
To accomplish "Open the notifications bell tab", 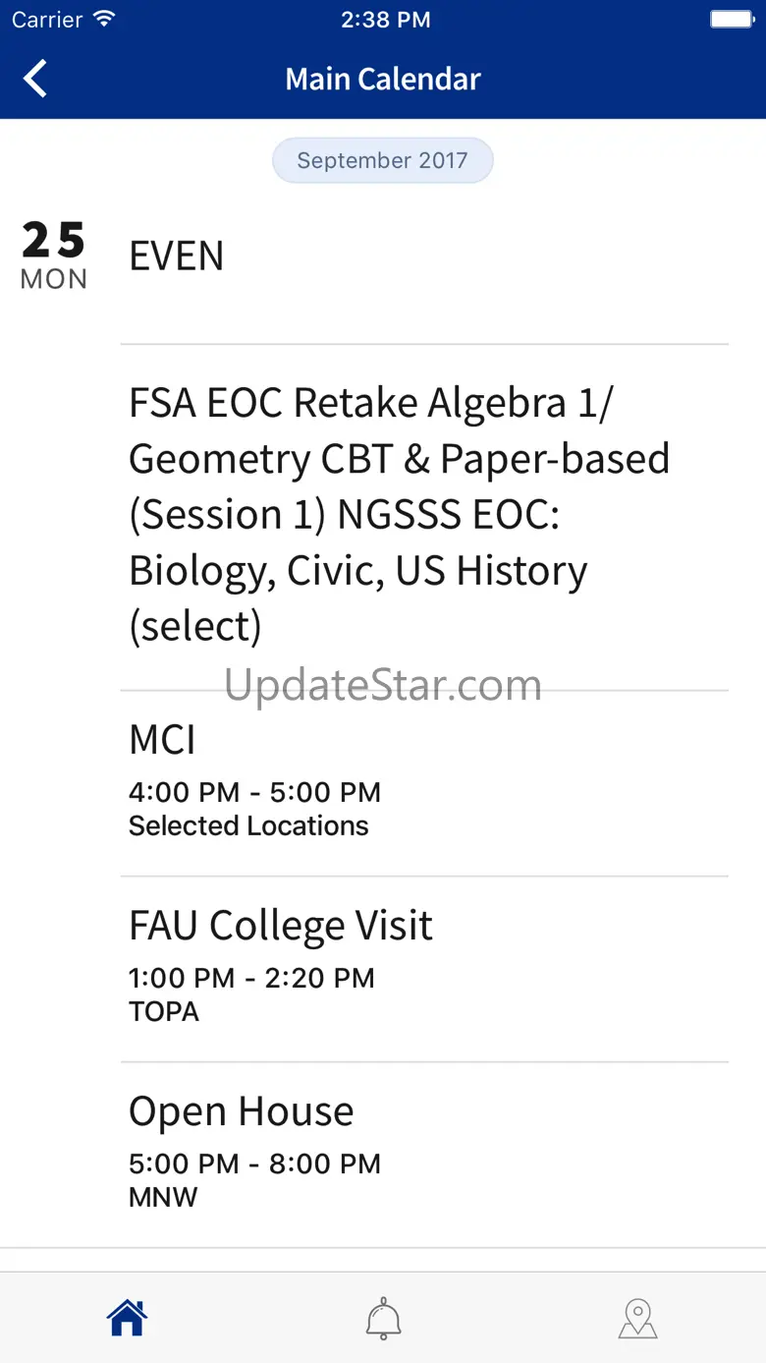I will pos(383,1318).
